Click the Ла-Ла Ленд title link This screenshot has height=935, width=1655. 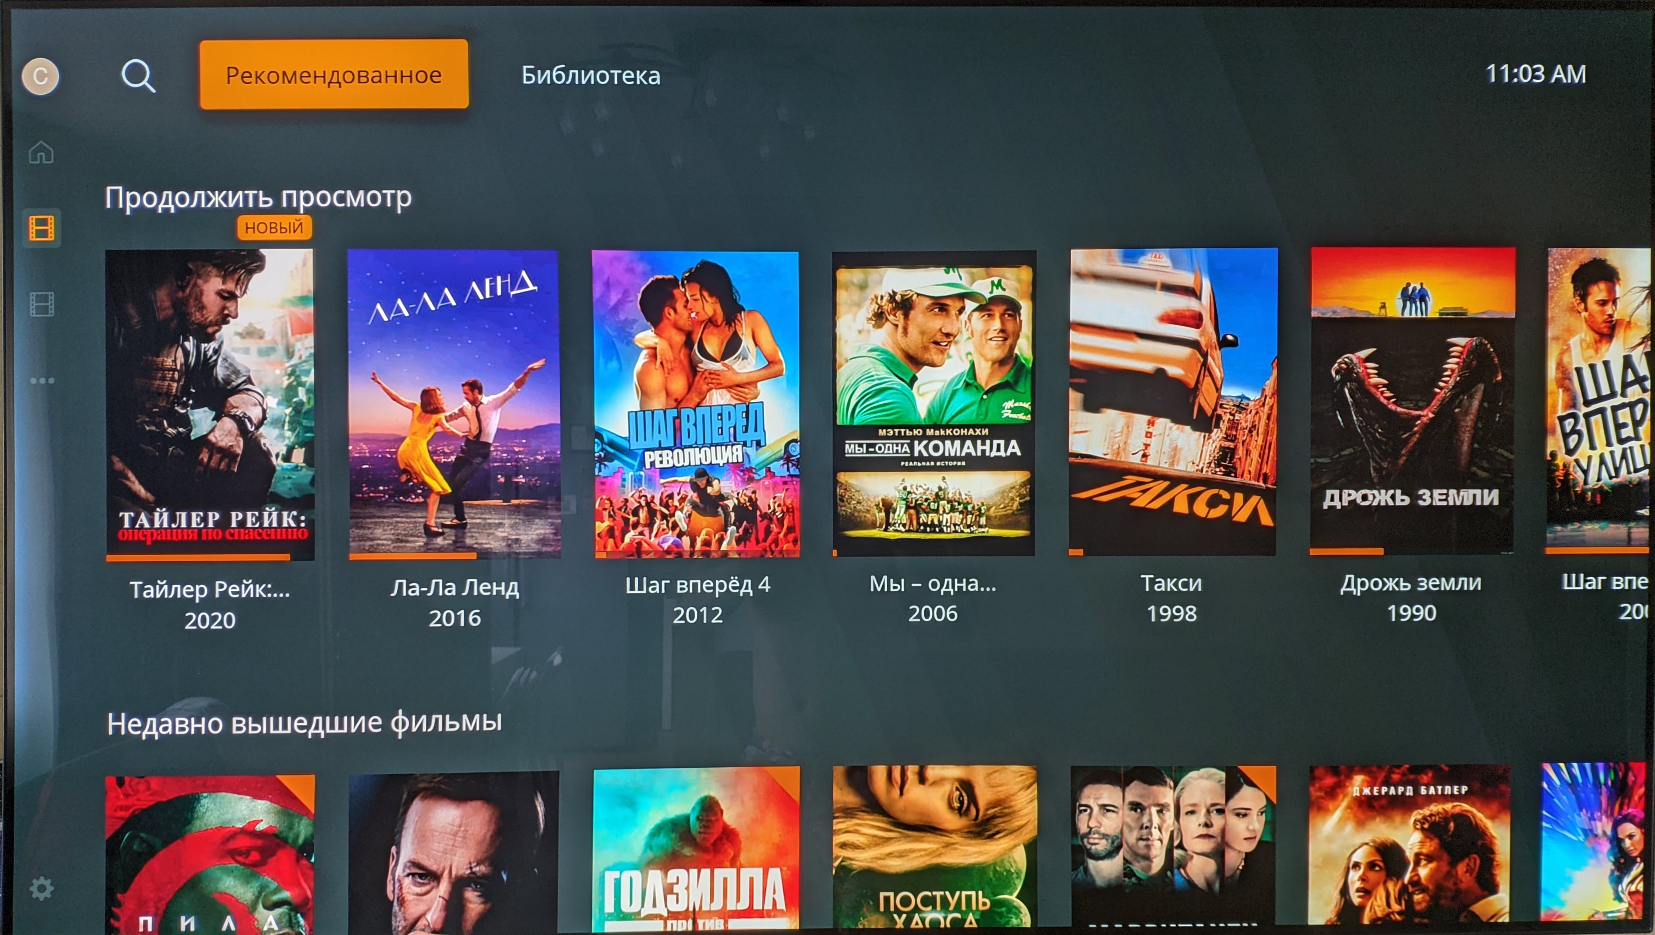[x=455, y=587]
